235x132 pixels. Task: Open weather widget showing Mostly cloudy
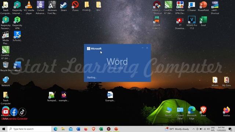pyautogui.click(x=177, y=129)
